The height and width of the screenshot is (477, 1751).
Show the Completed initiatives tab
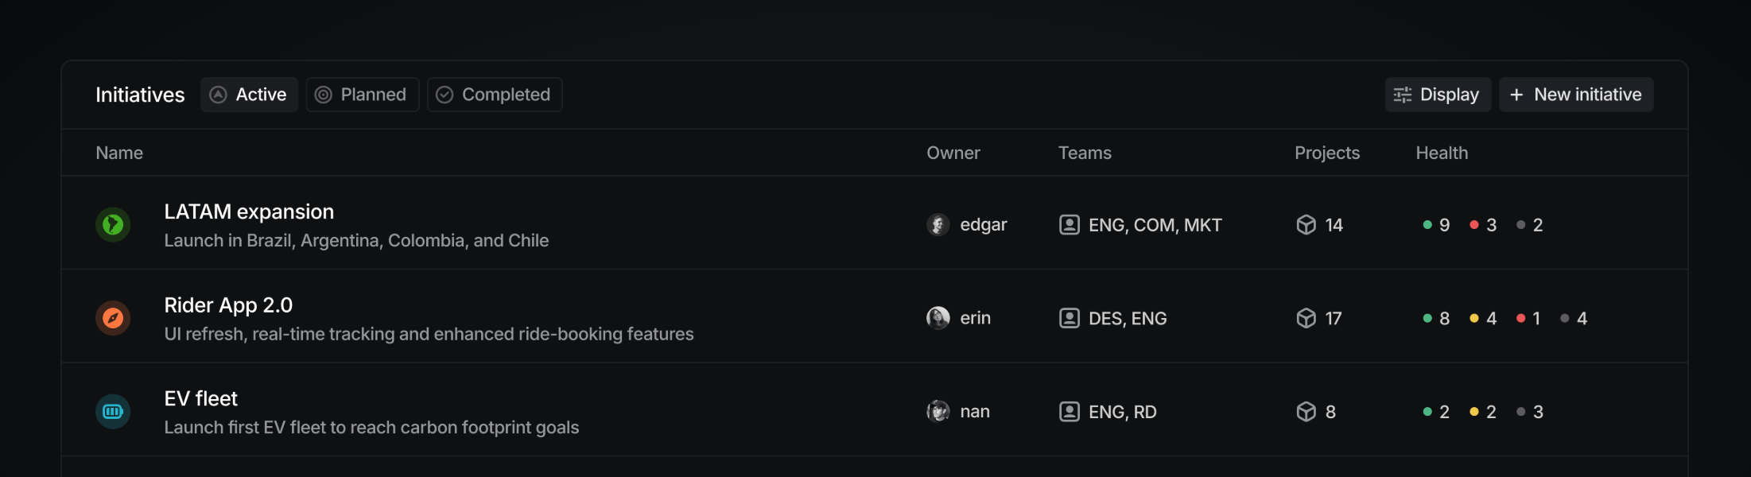tap(495, 95)
